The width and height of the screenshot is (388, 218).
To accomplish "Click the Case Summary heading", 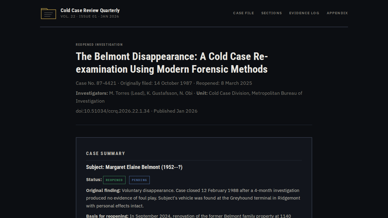I will click(105, 154).
